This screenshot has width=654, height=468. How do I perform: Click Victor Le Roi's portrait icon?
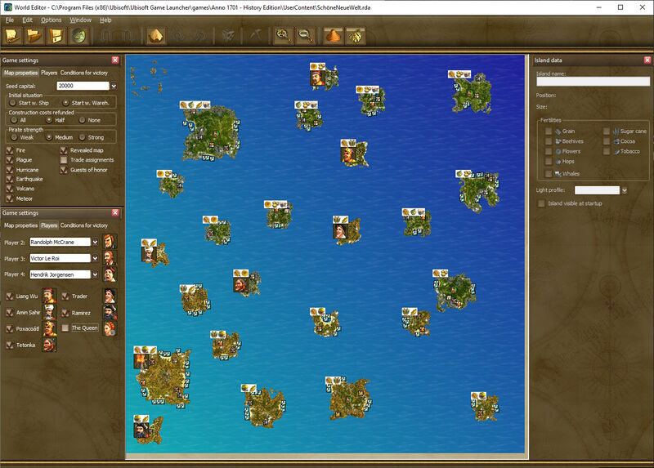110,258
